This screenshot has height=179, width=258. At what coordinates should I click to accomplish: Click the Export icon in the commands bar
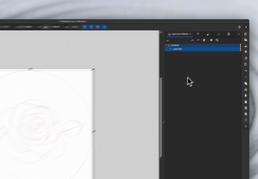[246, 64]
